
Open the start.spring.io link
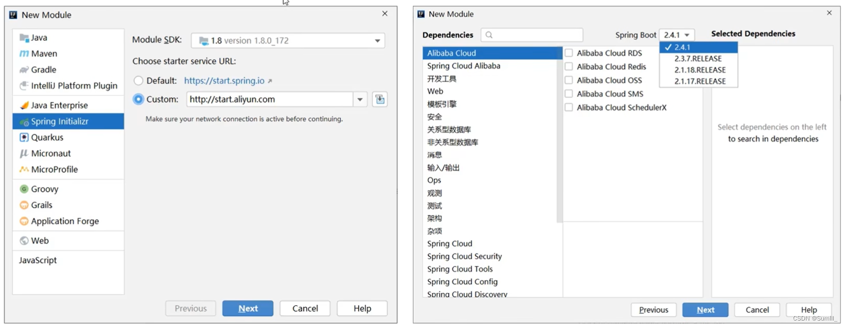(224, 81)
